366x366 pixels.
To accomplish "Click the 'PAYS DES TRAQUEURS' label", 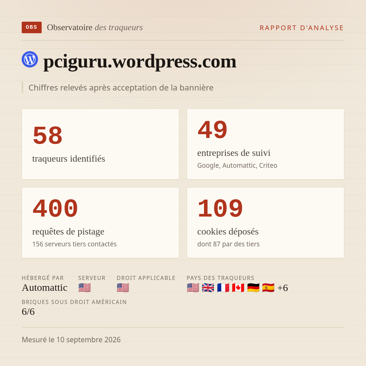I will pyautogui.click(x=220, y=278).
